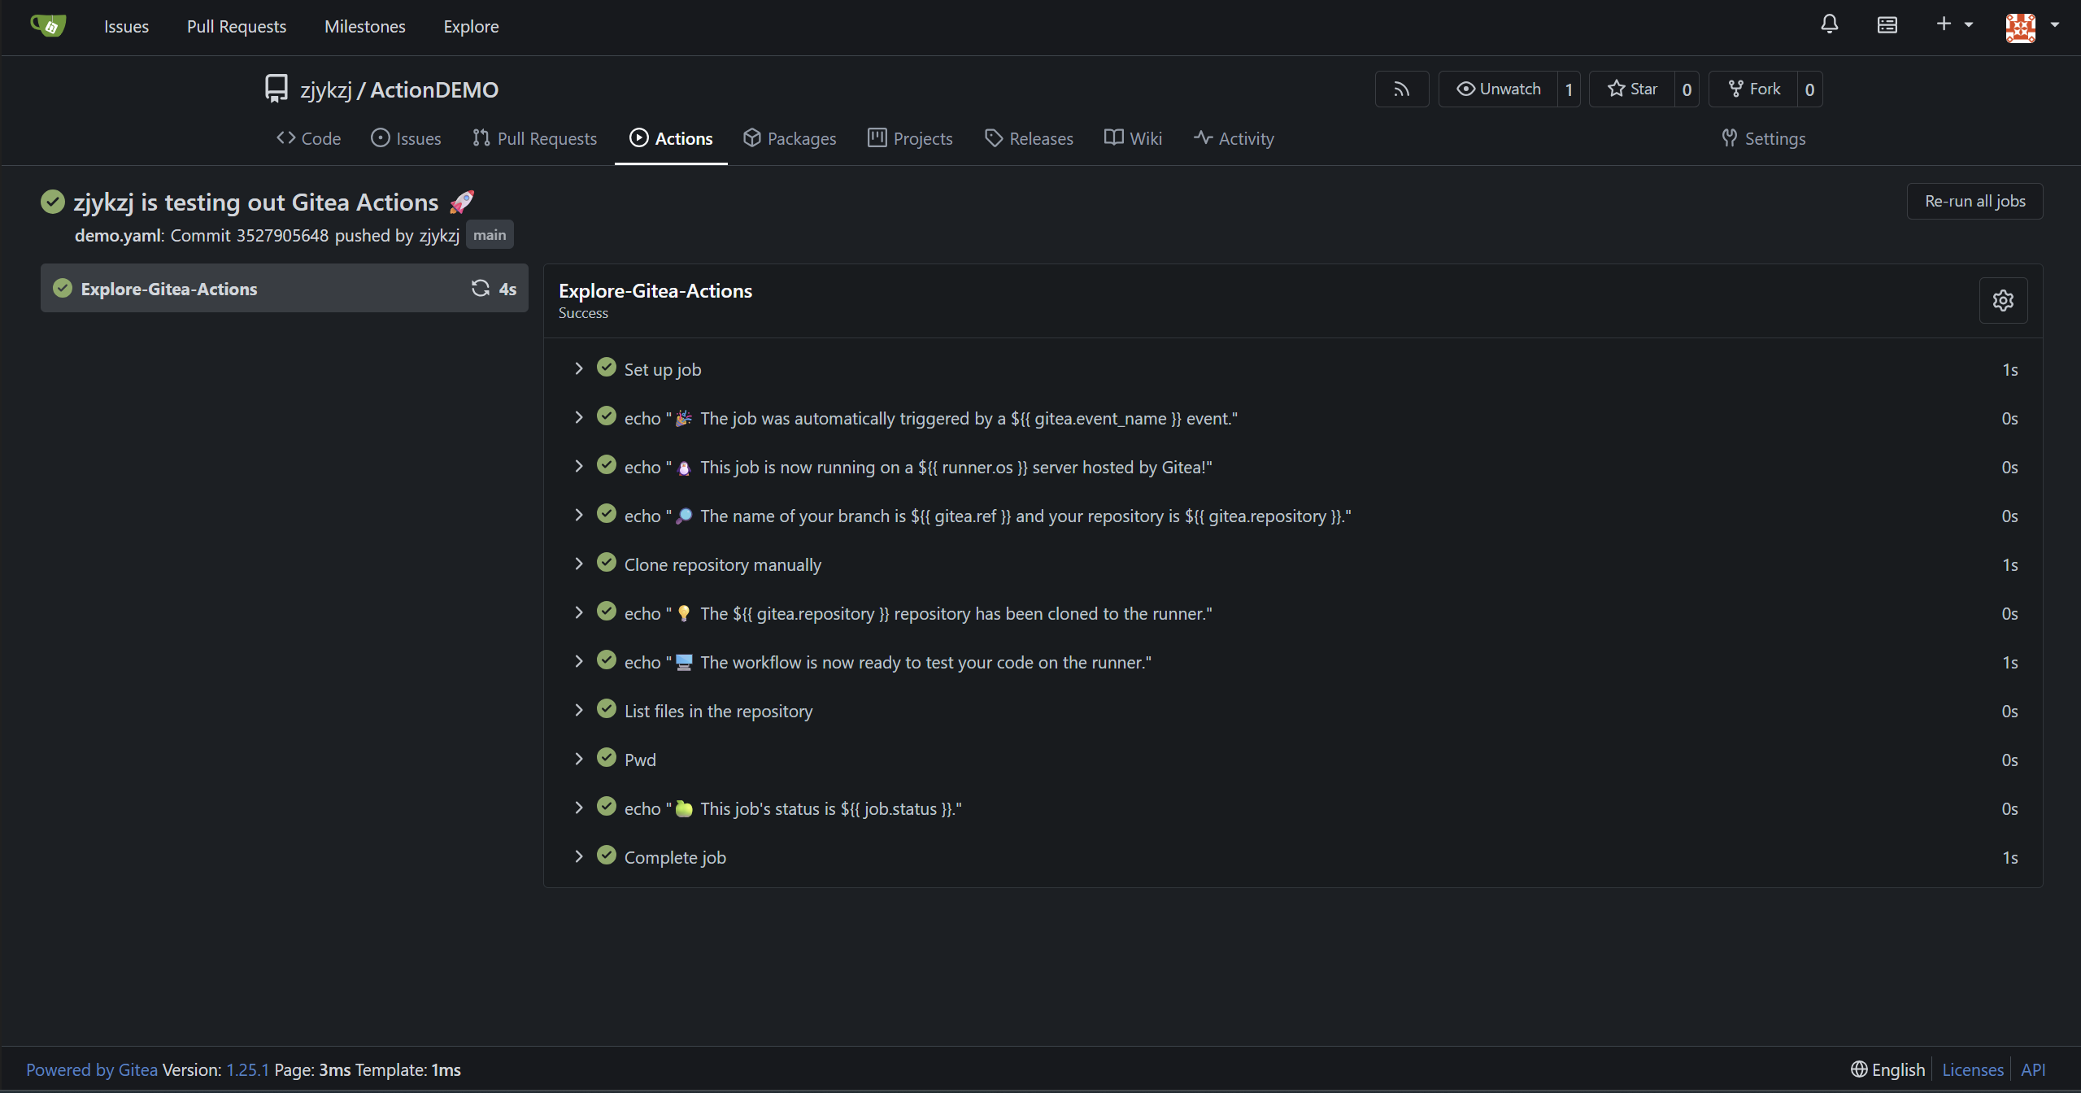Viewport: 2081px width, 1093px height.
Task: Click the green success check by the workflow title
Action: [53, 202]
